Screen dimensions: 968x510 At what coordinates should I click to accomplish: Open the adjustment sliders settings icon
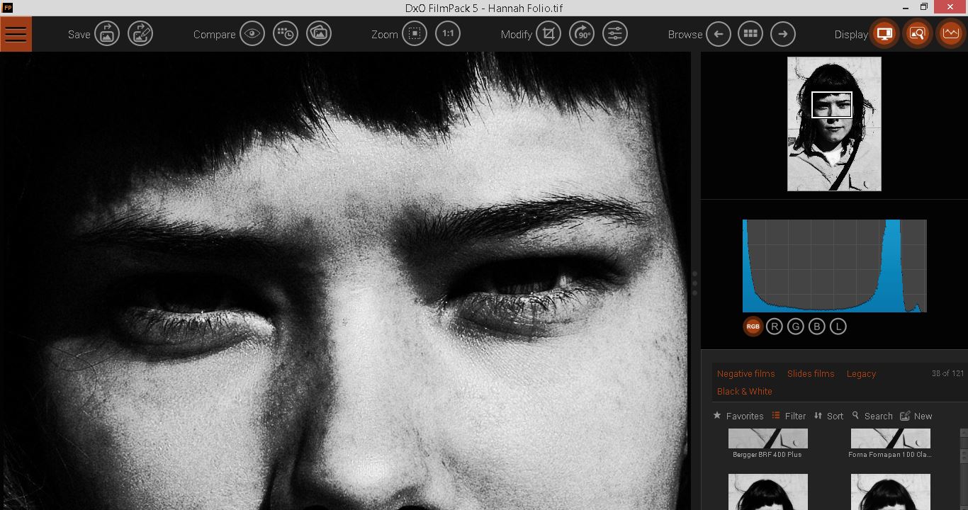(x=615, y=34)
